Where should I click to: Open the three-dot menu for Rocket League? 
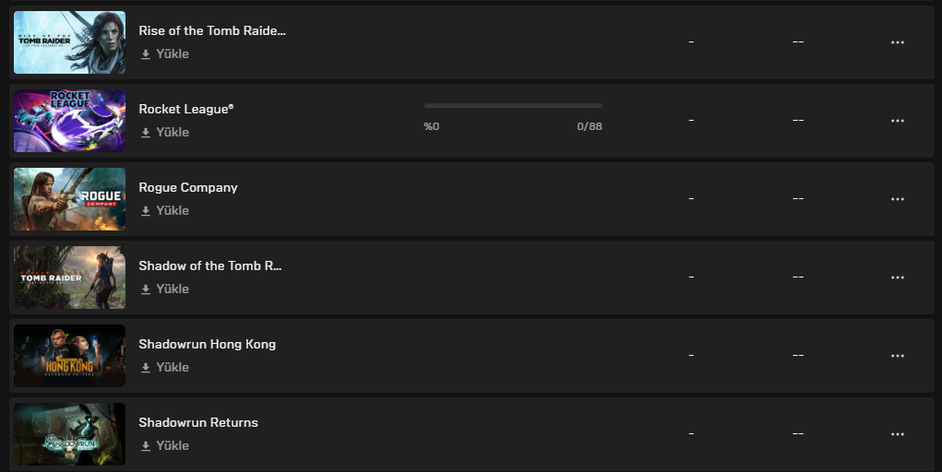click(898, 121)
